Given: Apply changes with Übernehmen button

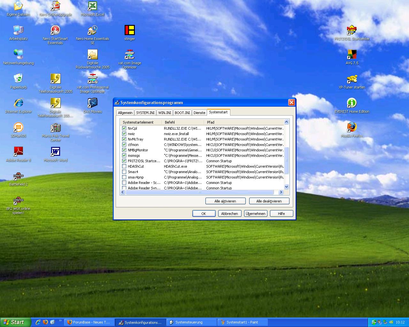Looking at the screenshot, I should pyautogui.click(x=256, y=214).
